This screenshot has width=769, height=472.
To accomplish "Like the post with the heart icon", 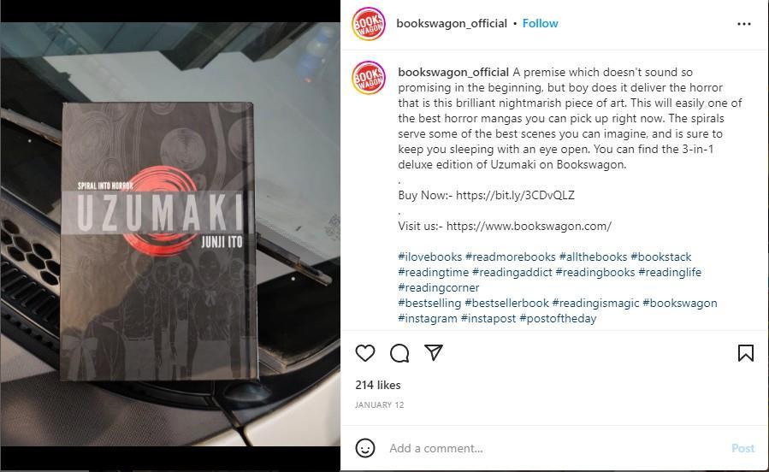I will pos(365,353).
